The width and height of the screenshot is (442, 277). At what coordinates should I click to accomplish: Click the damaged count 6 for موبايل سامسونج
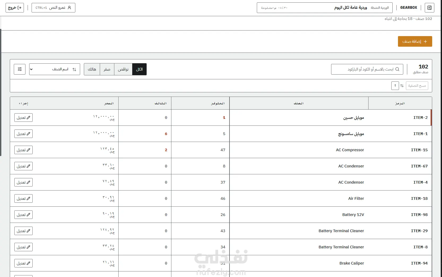pos(166,134)
